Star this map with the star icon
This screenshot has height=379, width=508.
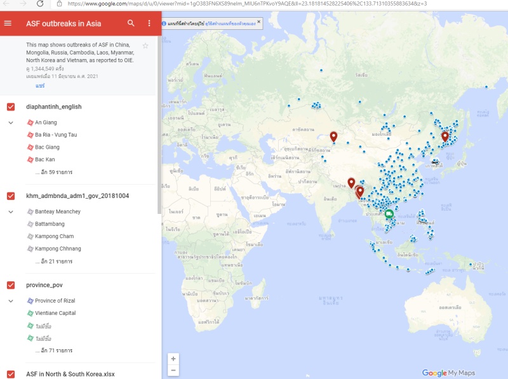145,46
